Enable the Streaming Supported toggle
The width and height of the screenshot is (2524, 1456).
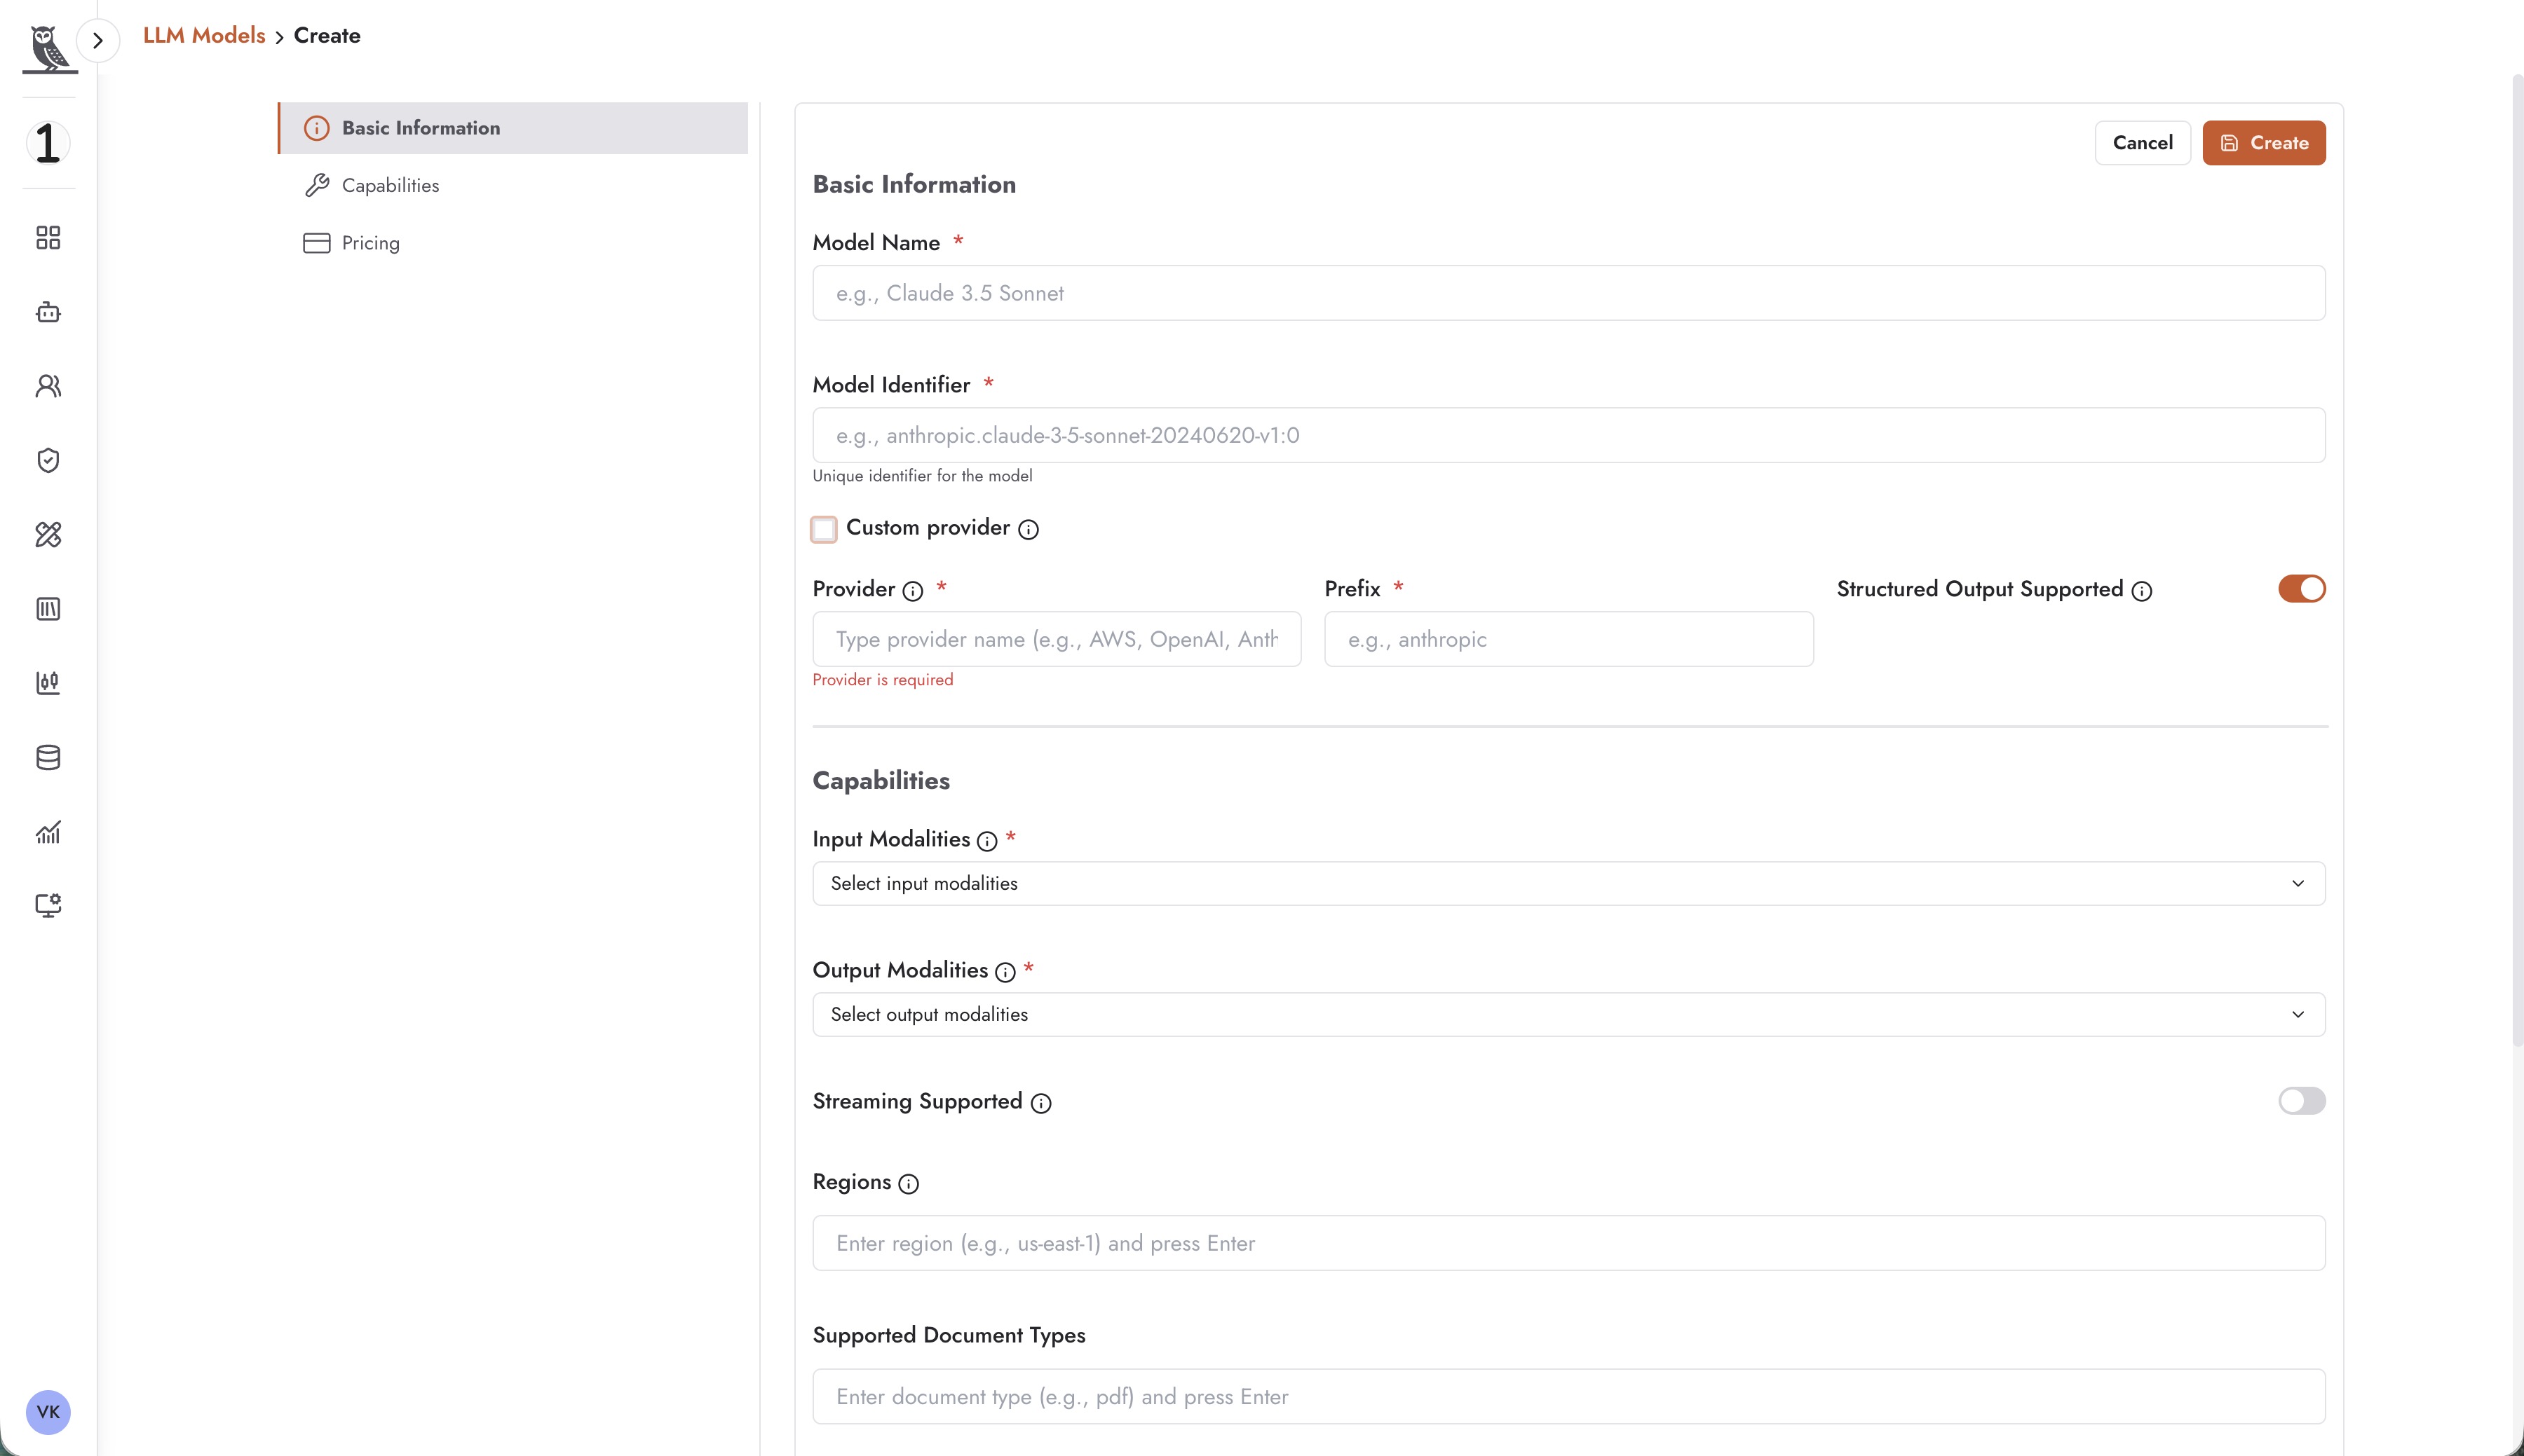[x=2302, y=1101]
